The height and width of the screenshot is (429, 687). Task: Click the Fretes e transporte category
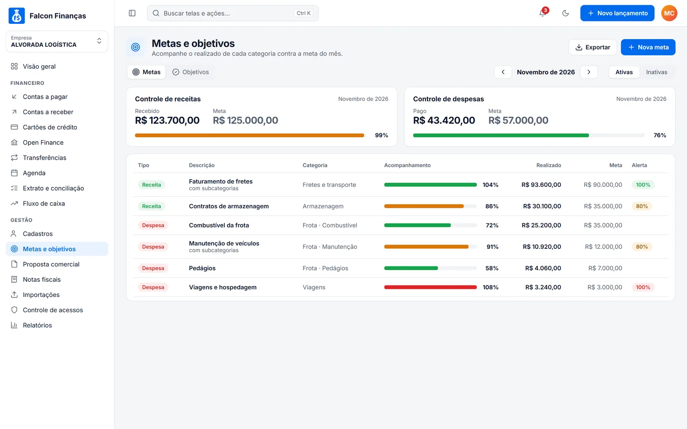[x=329, y=185]
